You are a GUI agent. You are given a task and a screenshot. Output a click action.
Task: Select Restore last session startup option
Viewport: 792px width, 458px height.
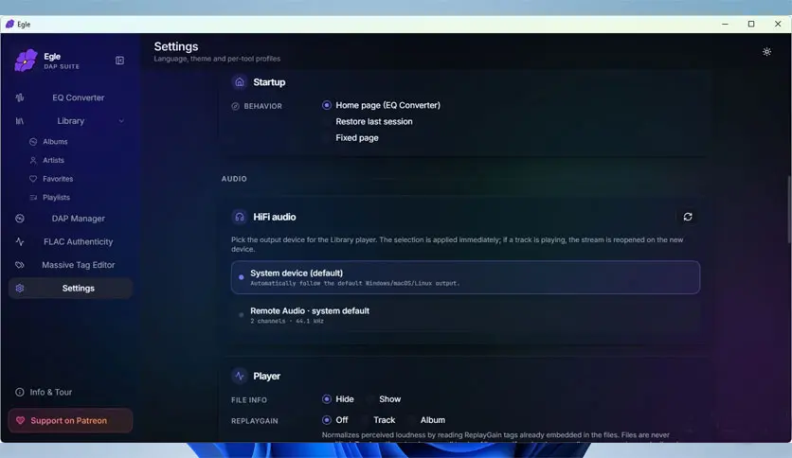[368, 121]
